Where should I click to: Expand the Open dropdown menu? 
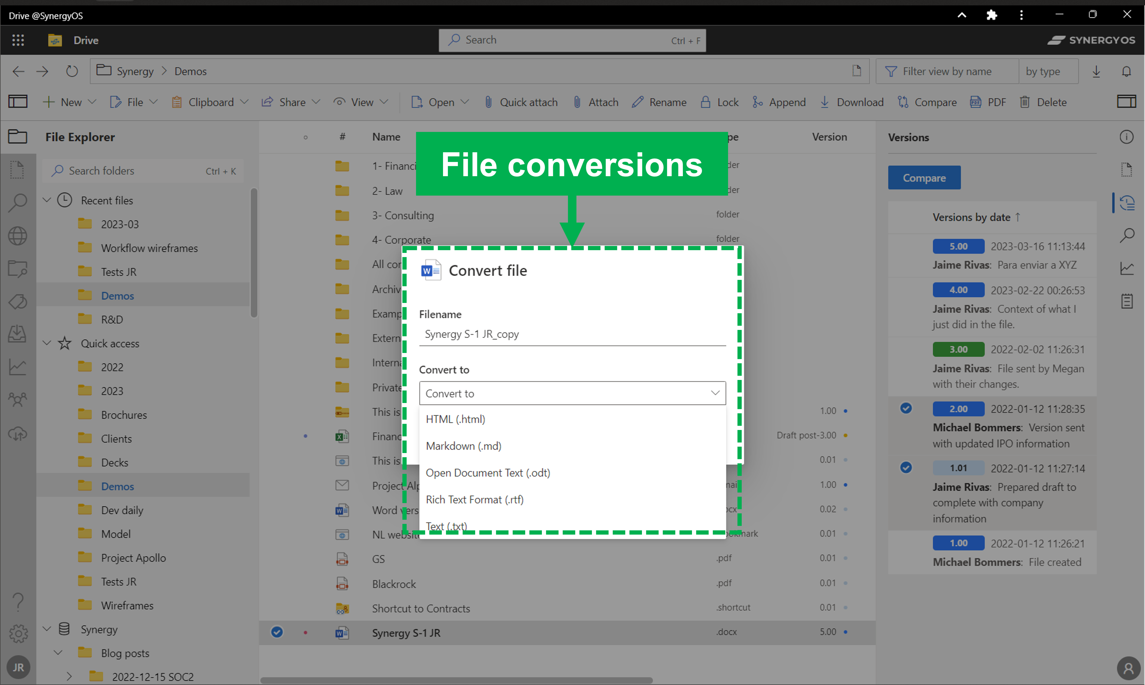pos(465,102)
